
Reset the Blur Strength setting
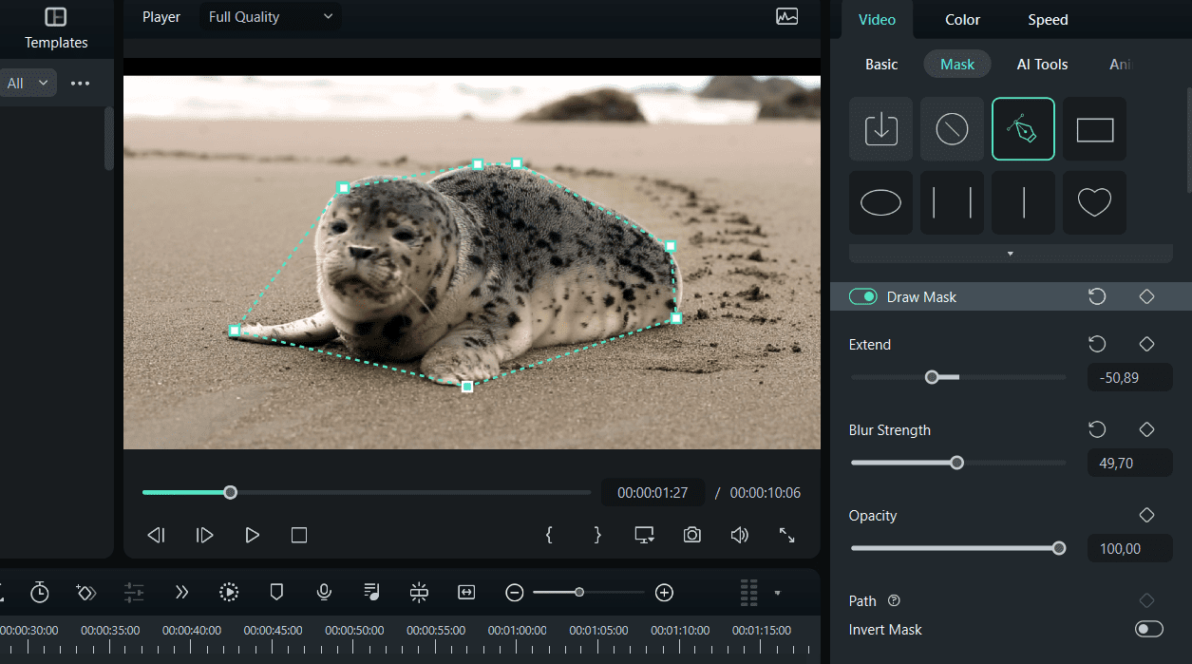pos(1097,429)
